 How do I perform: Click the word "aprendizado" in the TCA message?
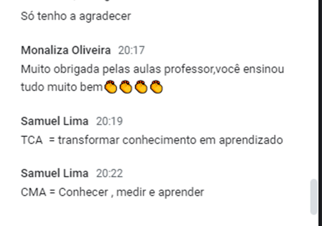pyautogui.click(x=251, y=140)
